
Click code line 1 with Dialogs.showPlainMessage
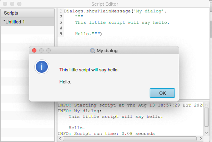pyautogui.click(x=115, y=11)
